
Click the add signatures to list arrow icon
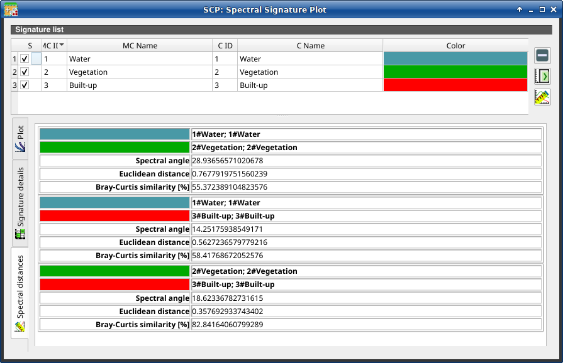click(x=542, y=76)
